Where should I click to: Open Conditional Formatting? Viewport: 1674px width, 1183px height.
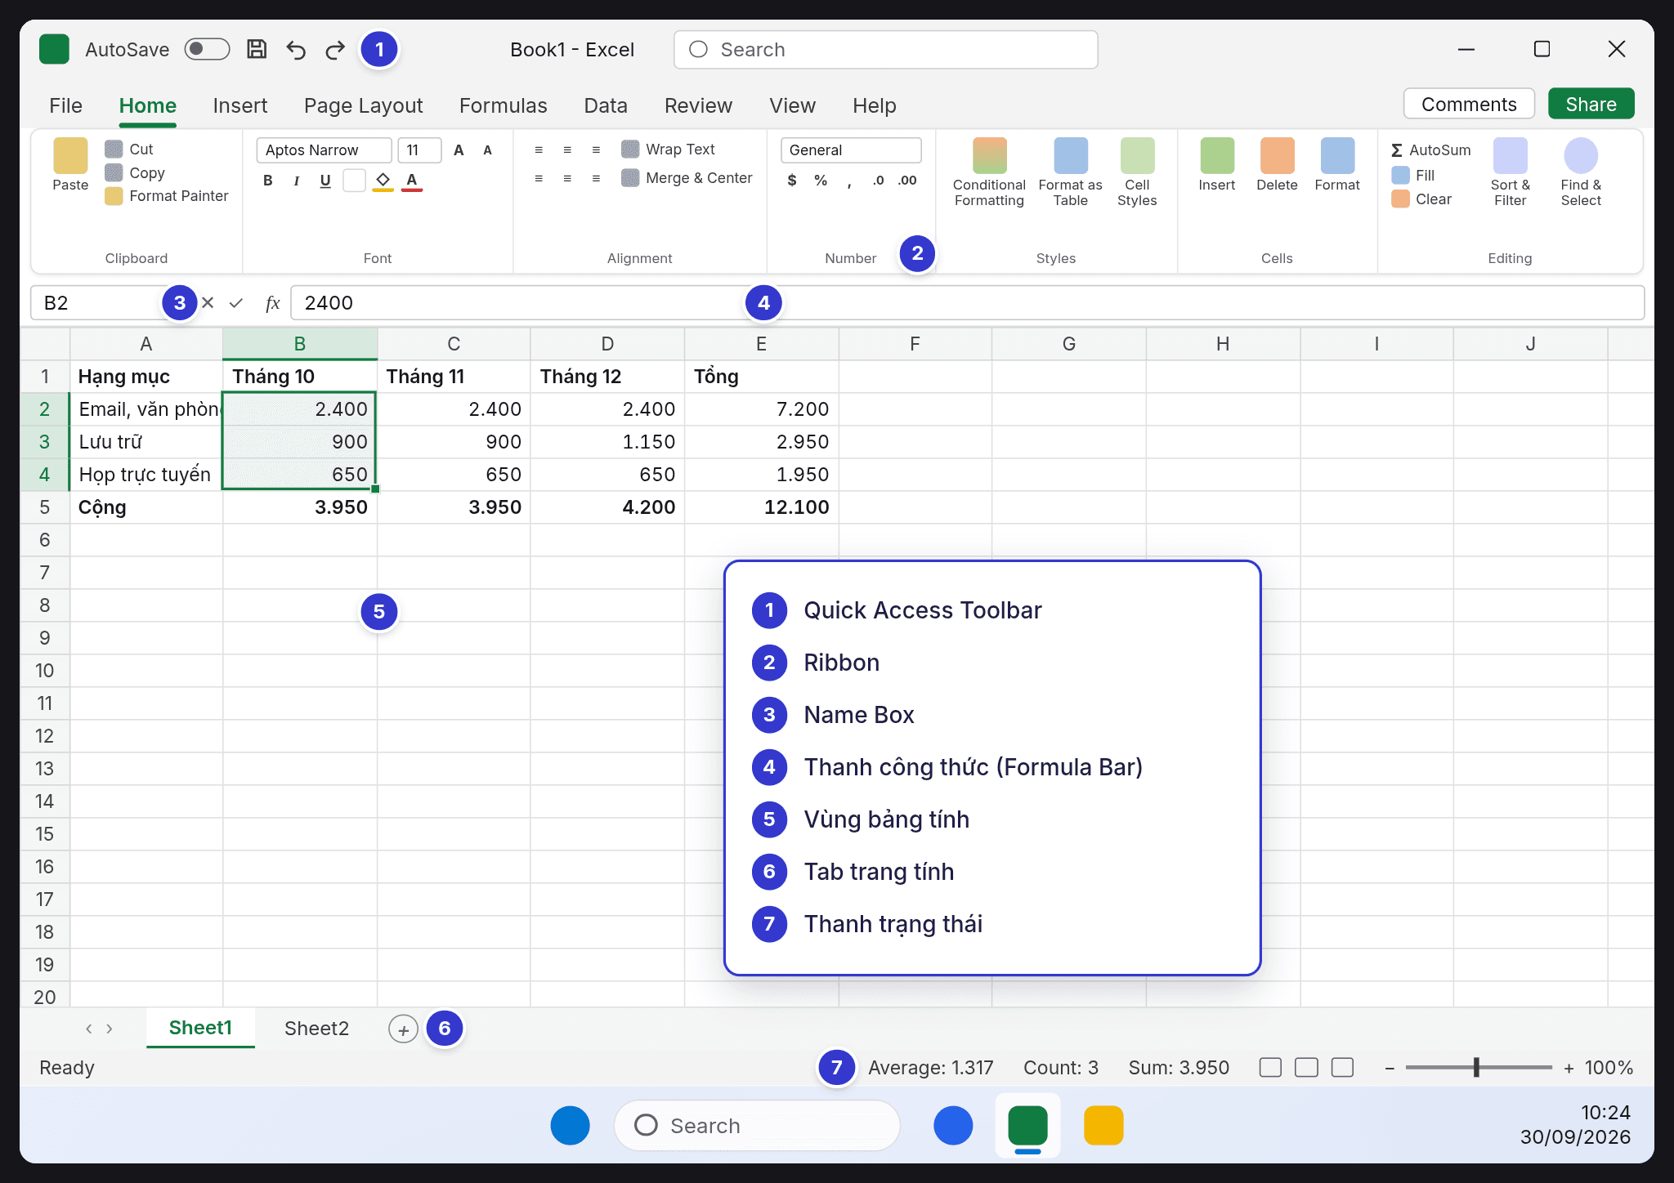pos(989,172)
